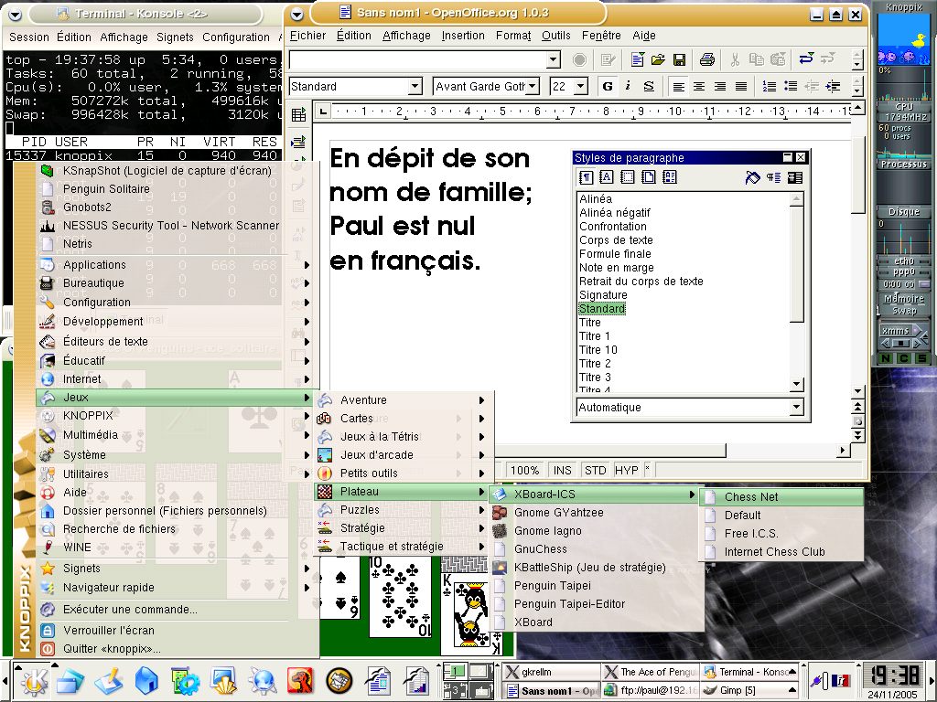Expand the Multimédia submenu
The height and width of the screenshot is (702, 937).
(x=176, y=434)
